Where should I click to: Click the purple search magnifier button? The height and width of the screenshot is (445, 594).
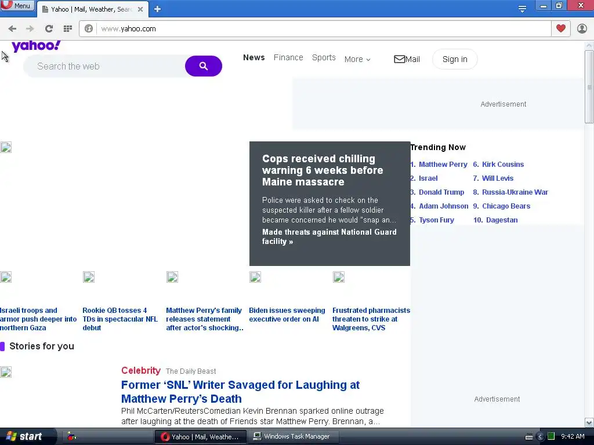pos(204,66)
